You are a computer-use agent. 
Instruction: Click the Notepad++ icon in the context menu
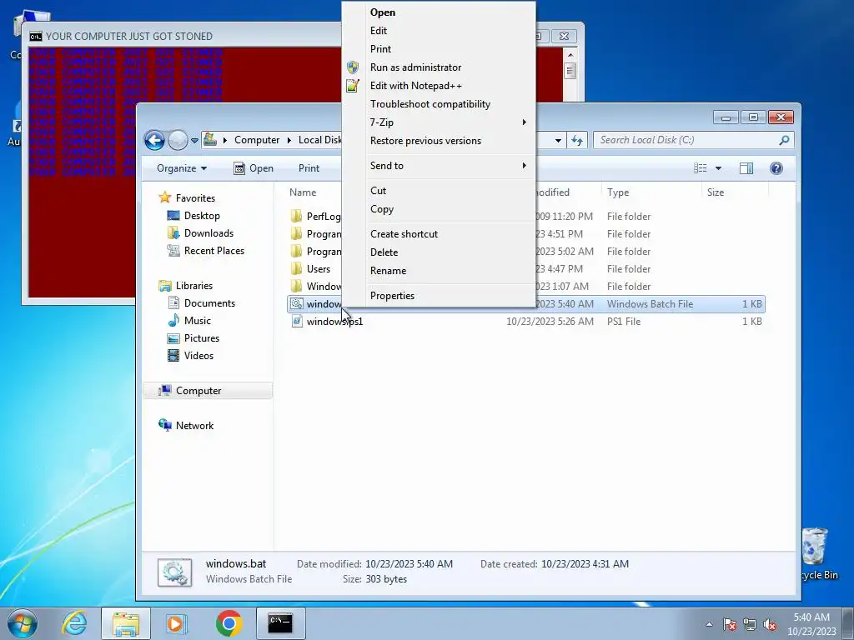tap(353, 86)
